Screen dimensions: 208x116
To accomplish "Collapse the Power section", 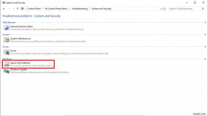I will (x=205, y=47).
